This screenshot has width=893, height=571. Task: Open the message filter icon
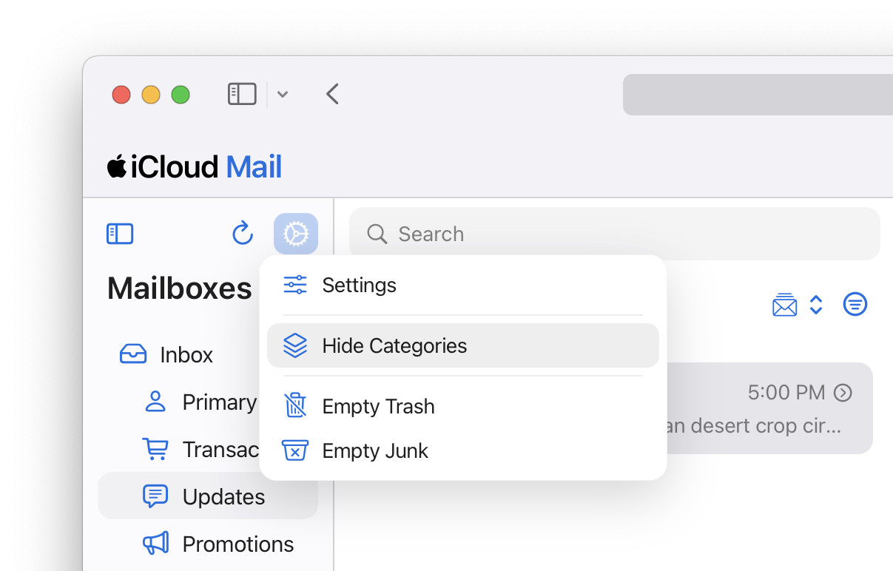click(855, 304)
